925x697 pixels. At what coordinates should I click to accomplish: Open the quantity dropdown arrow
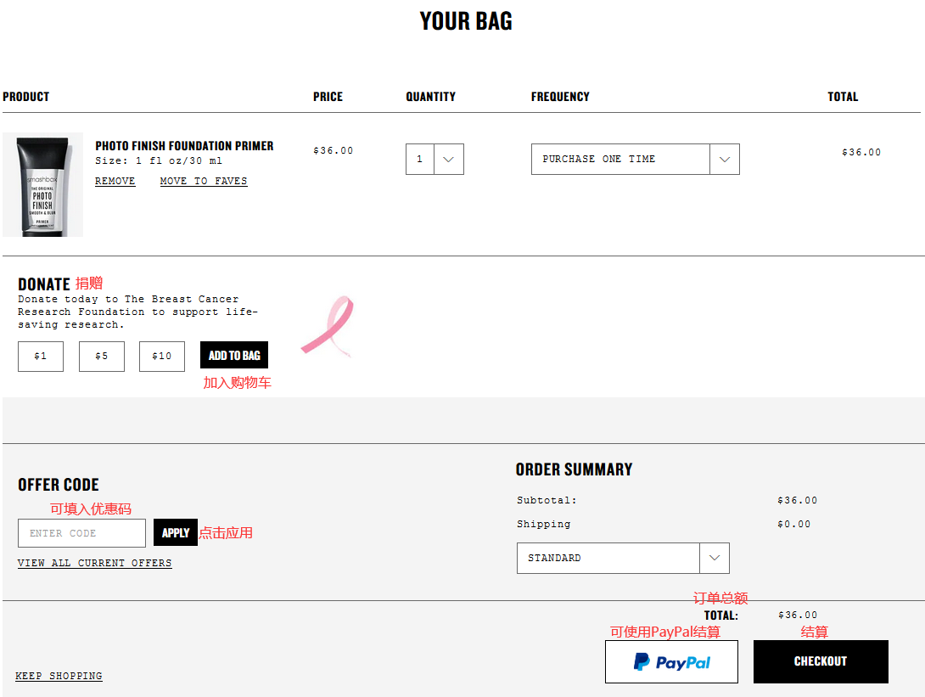(x=449, y=160)
